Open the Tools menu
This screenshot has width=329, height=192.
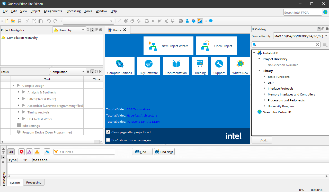click(x=88, y=11)
